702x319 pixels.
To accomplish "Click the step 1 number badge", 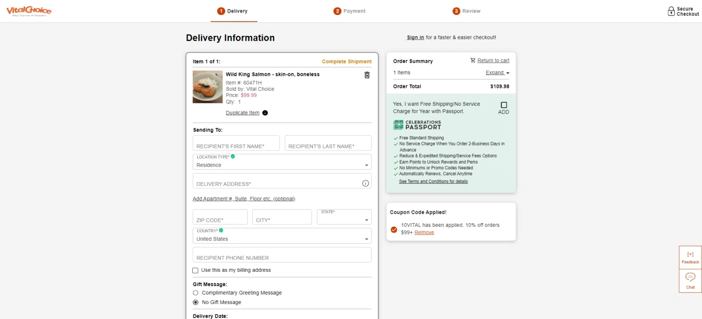I will pyautogui.click(x=221, y=11).
